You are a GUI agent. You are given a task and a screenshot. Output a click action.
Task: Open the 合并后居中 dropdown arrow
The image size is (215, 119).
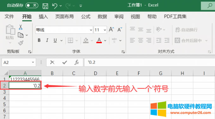(206, 41)
